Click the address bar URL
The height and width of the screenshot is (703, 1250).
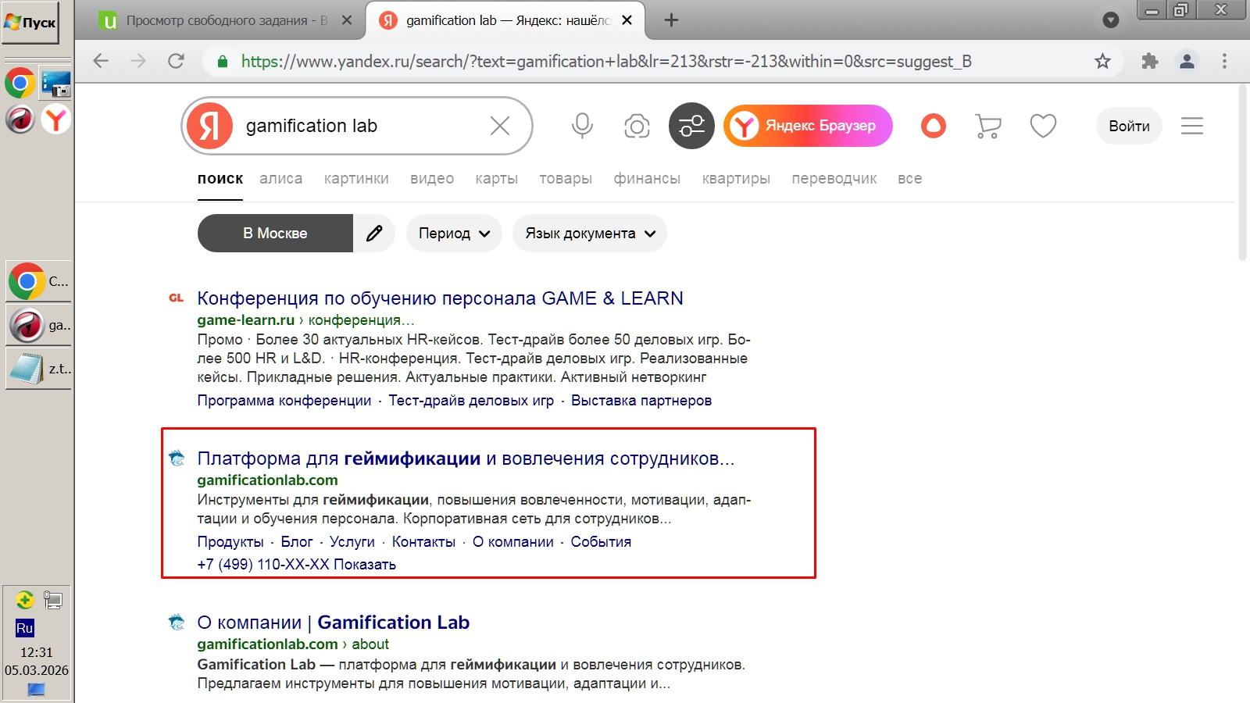coord(606,61)
